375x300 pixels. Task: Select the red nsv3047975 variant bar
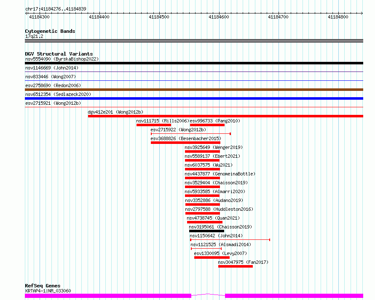pyautogui.click(x=236, y=267)
